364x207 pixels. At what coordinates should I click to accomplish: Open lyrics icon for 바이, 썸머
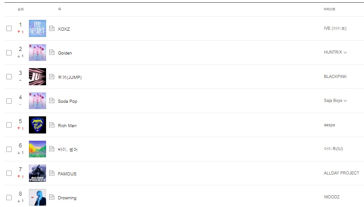(52, 149)
